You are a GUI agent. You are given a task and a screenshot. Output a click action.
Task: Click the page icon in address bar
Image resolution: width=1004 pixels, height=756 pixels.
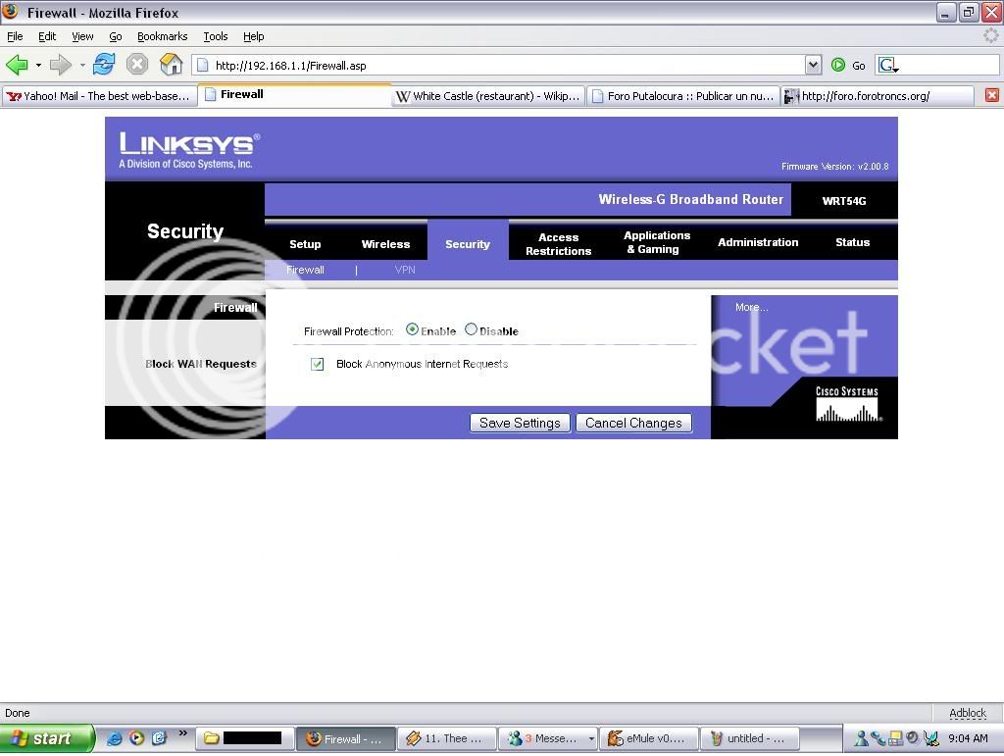click(202, 66)
